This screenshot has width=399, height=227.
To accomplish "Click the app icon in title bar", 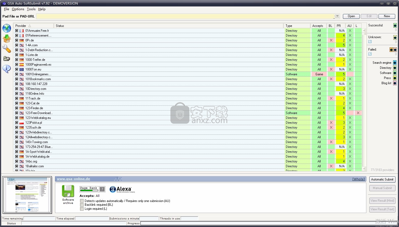I will point(4,3).
